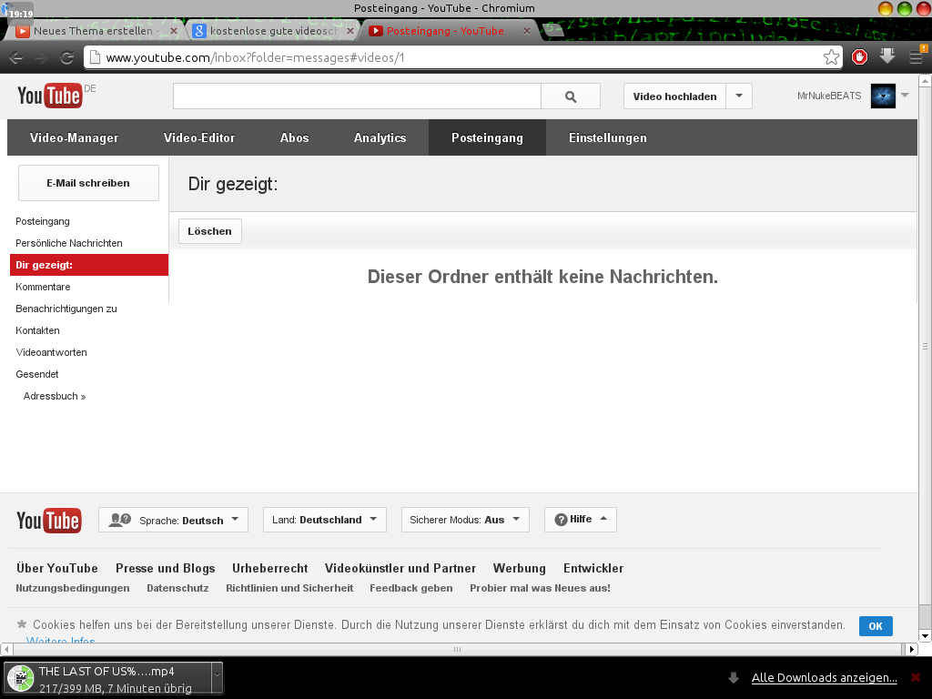Click the magnifier search button

pyautogui.click(x=571, y=96)
